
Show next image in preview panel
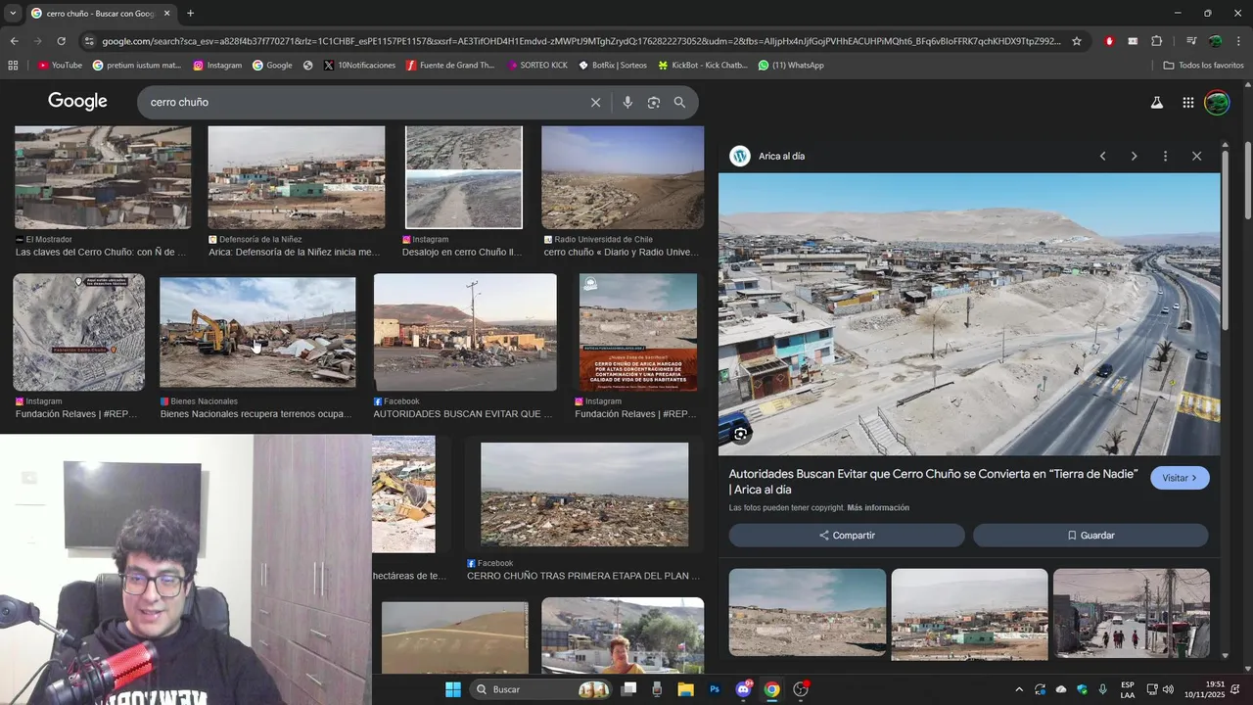click(1134, 157)
